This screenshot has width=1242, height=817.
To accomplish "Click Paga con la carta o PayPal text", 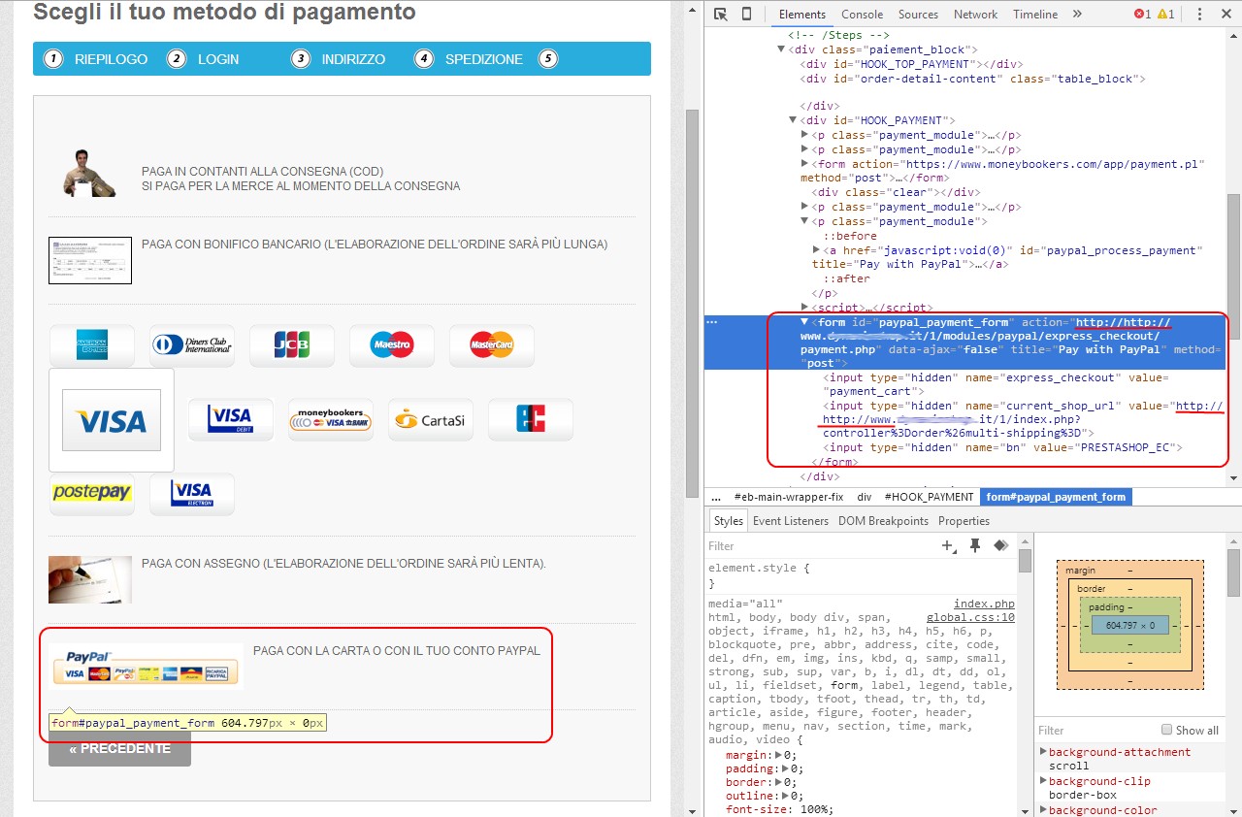I will [x=397, y=651].
